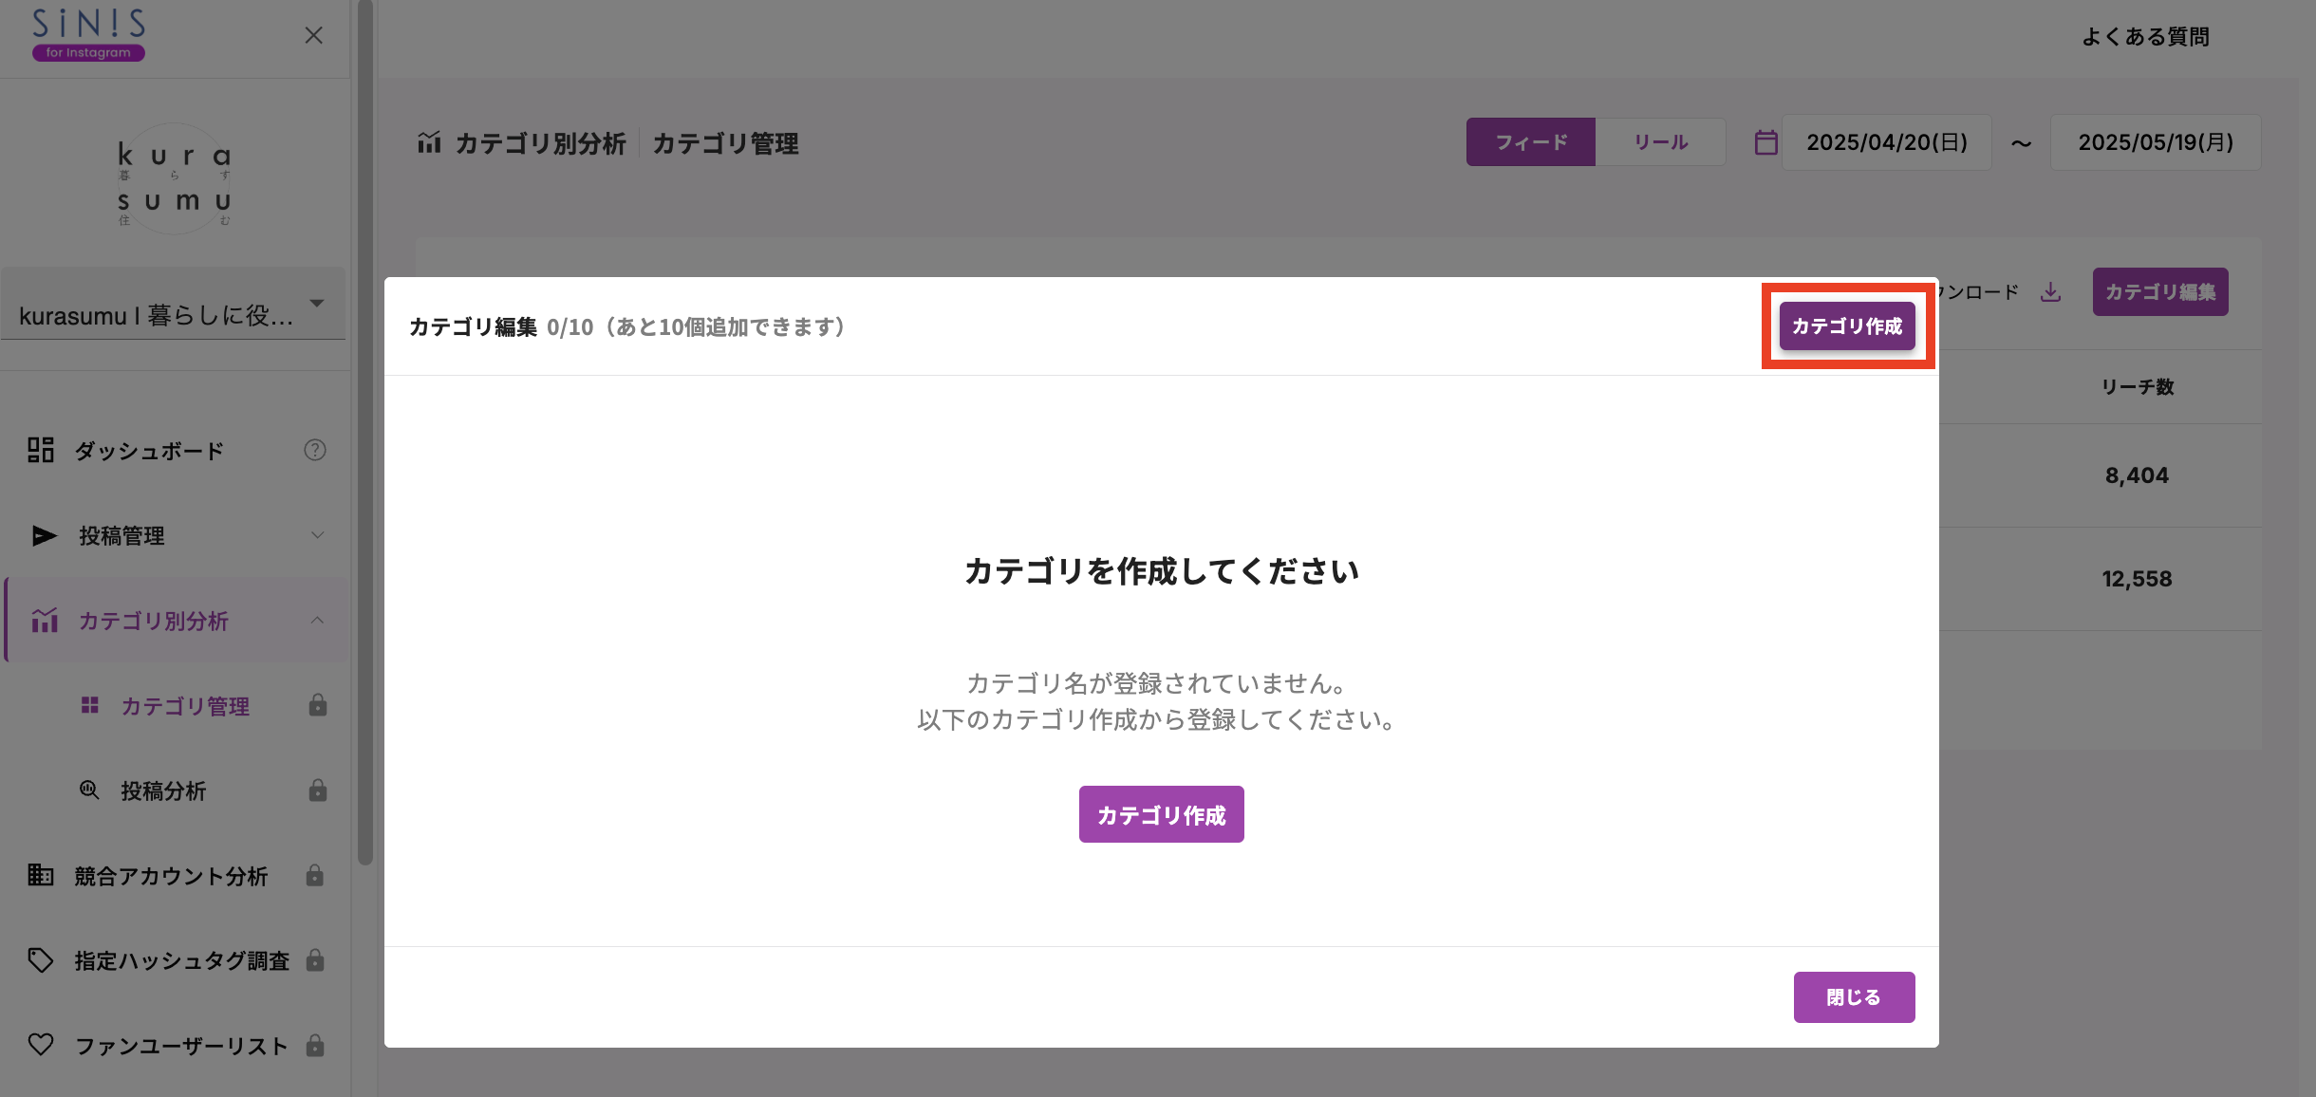Switch to the リール tab
Screen dimensions: 2316x1097
click(x=1662, y=141)
